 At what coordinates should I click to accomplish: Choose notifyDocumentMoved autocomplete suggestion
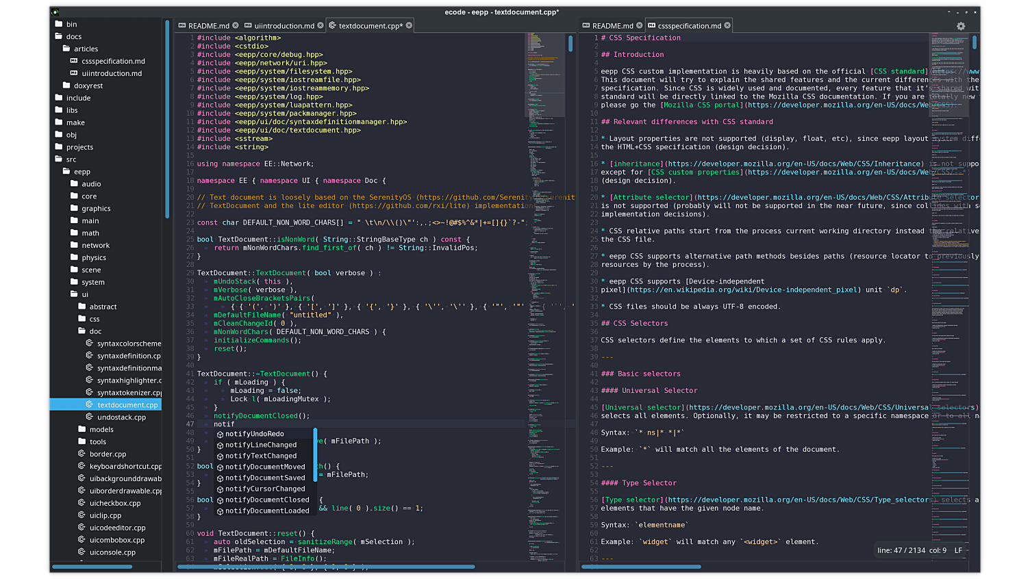(x=264, y=467)
